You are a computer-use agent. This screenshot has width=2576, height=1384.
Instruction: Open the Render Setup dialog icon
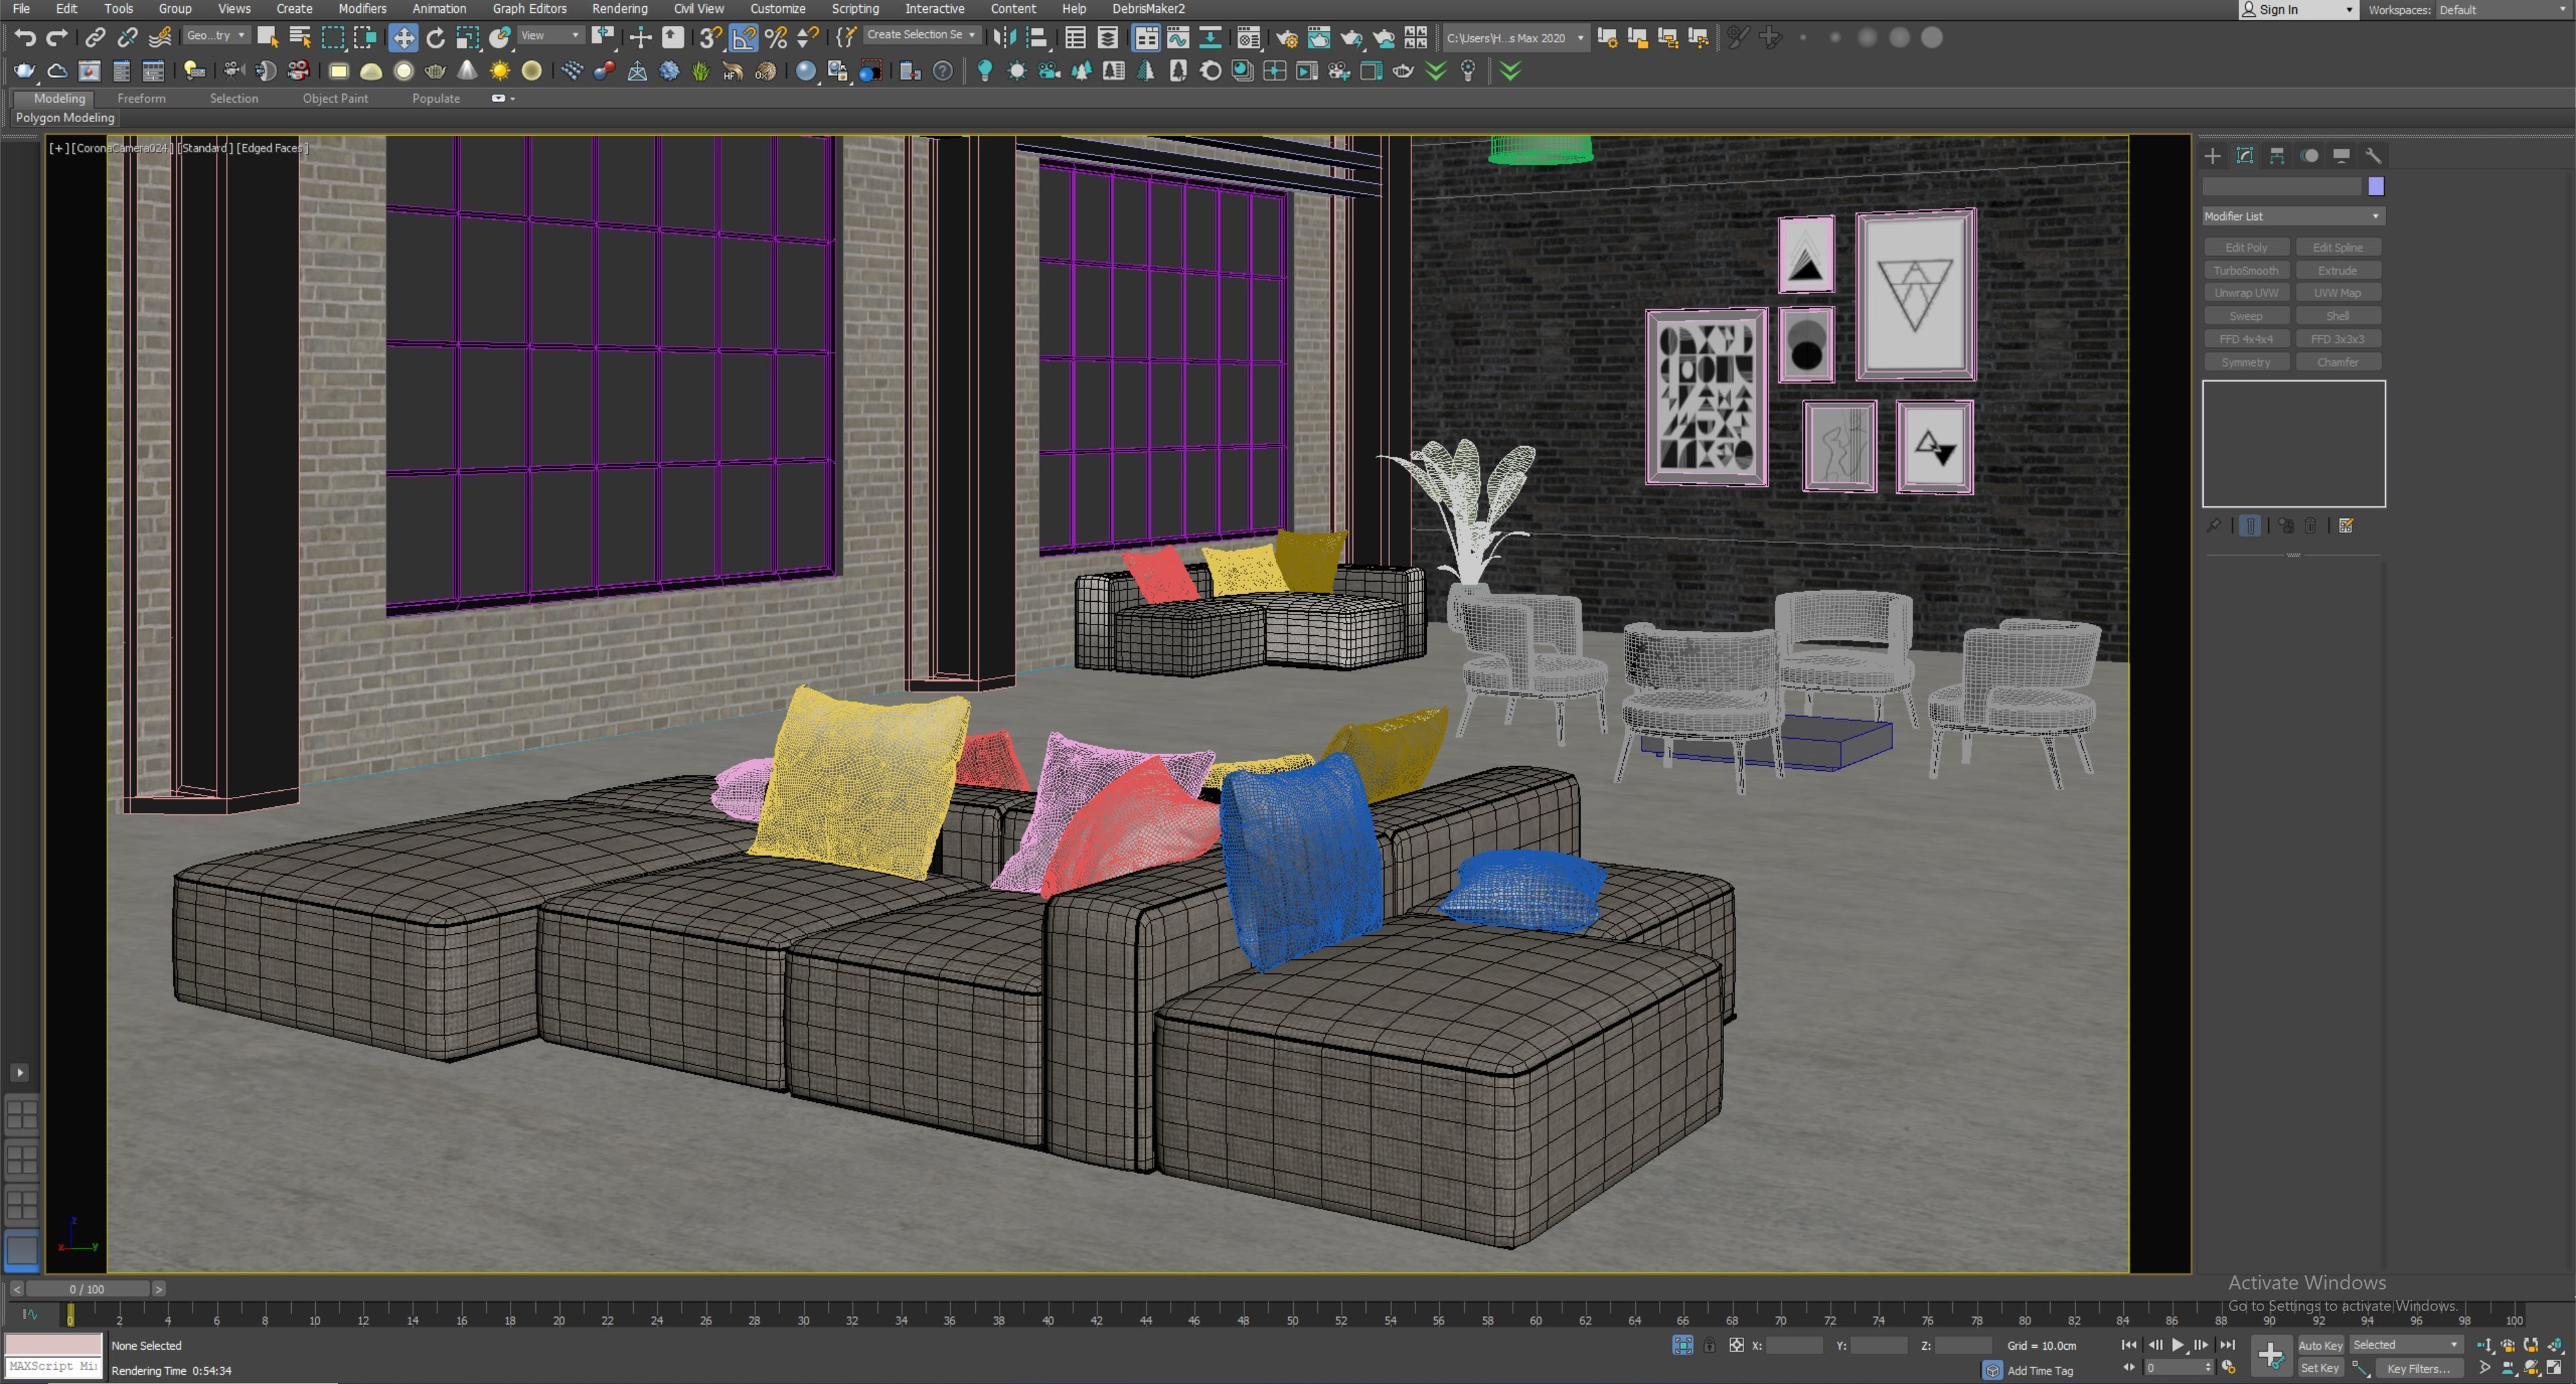click(x=1287, y=38)
